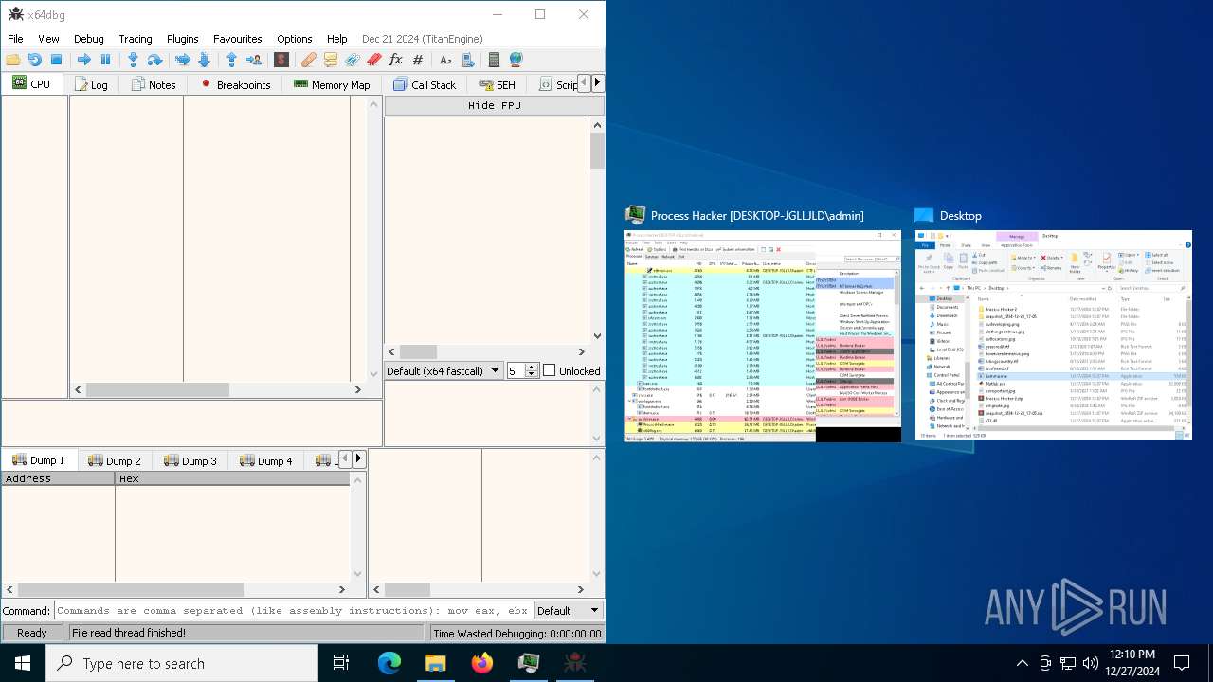
Task: Open the Plugins menu
Action: 183,39
